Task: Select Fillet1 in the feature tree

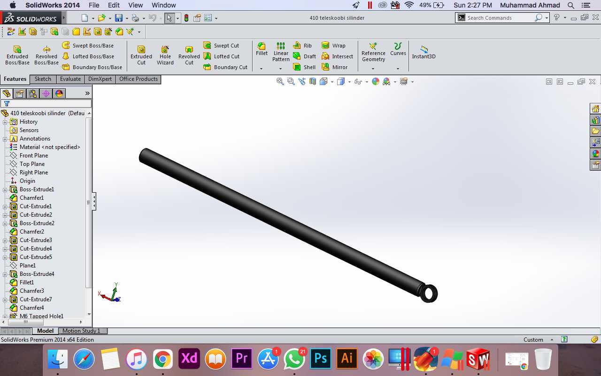Action: click(x=27, y=282)
